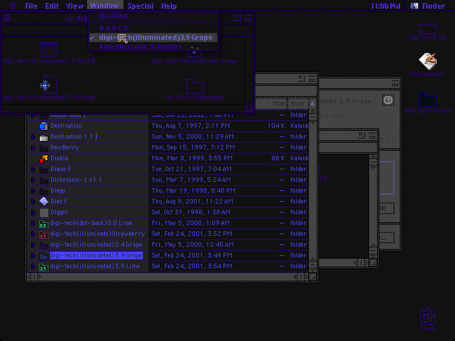Click the digi-tech(illuminated)3.9 Lime folder icon
The height and width of the screenshot is (341, 455).
[44, 267]
